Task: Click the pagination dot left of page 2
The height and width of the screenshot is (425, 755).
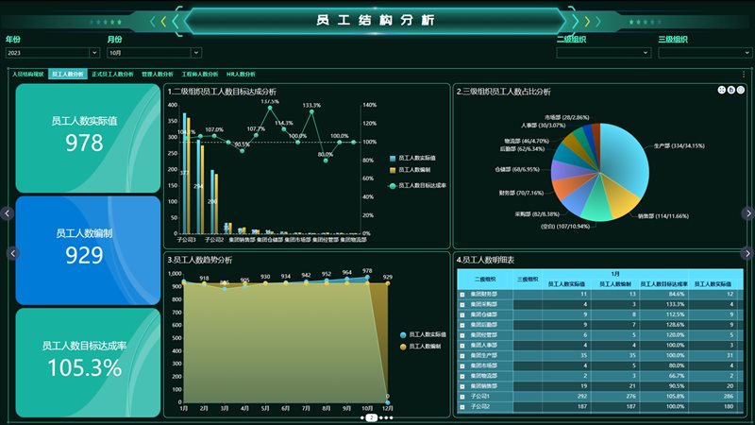Action: click(362, 417)
